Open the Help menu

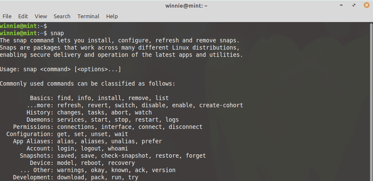coord(112,17)
